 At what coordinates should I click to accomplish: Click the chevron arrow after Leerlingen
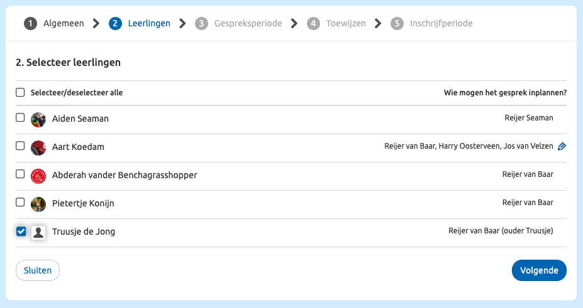coord(182,24)
